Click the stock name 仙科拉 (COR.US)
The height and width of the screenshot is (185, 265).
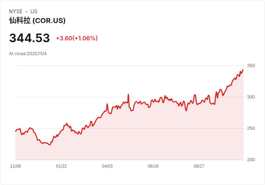point(37,21)
